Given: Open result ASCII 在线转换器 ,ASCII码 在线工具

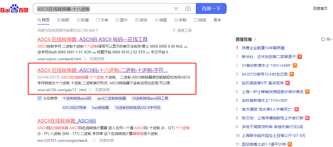Looking at the screenshot, I should click(x=93, y=39).
